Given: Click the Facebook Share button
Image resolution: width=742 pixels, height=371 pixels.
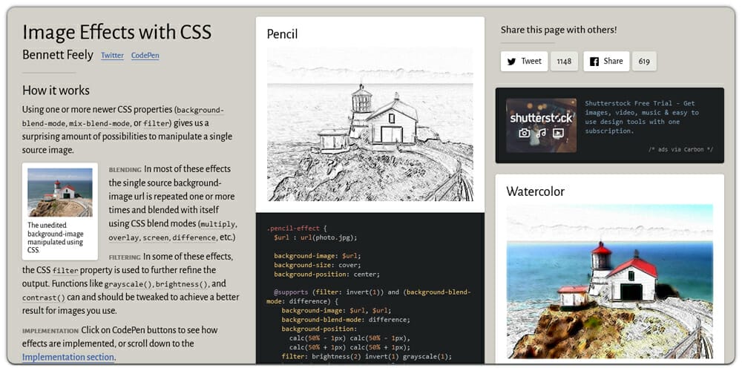Looking at the screenshot, I should click(x=606, y=62).
